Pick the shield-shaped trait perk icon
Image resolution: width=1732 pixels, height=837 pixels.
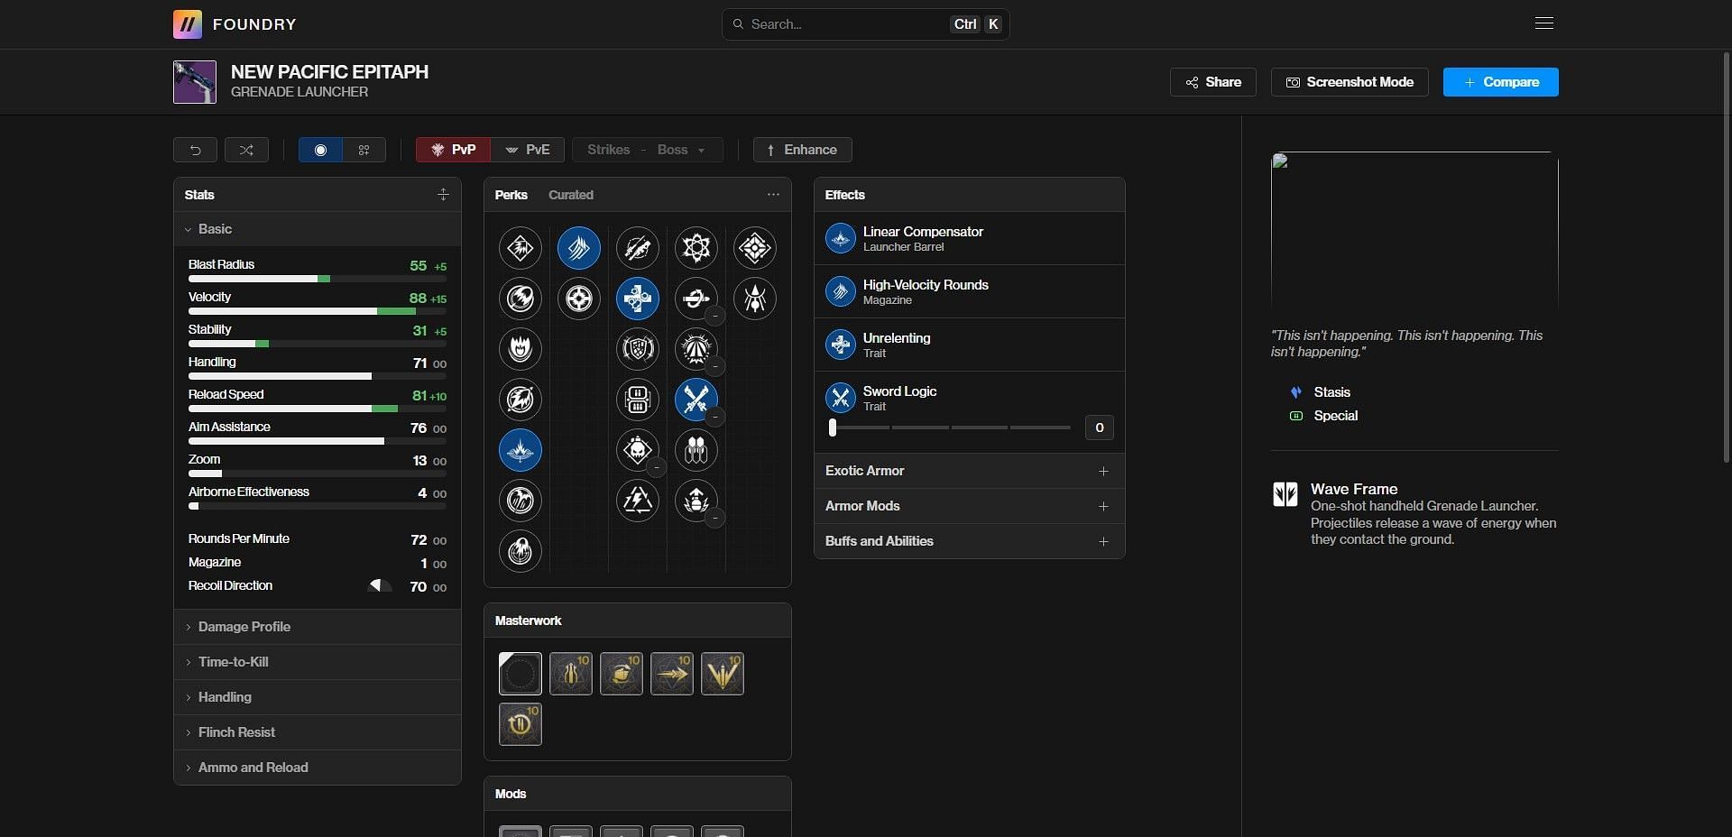coord(638,348)
